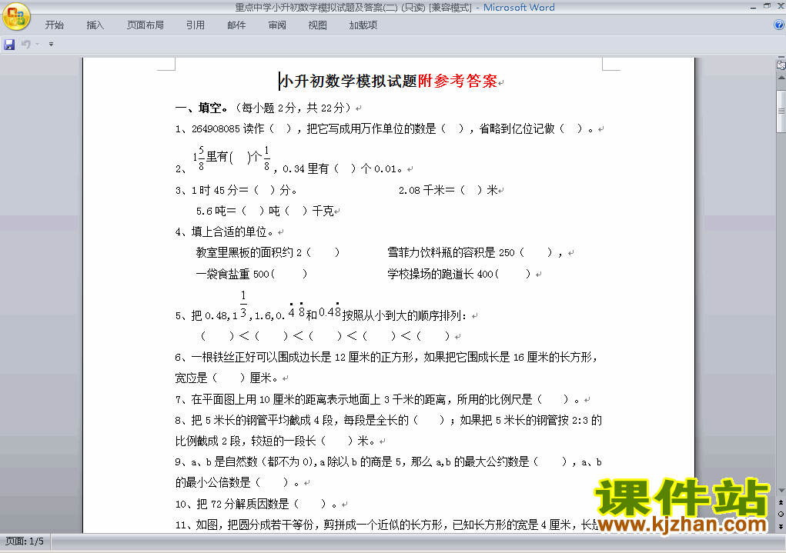
Task: Open the undo history dropdown arrow
Action: [x=37, y=45]
